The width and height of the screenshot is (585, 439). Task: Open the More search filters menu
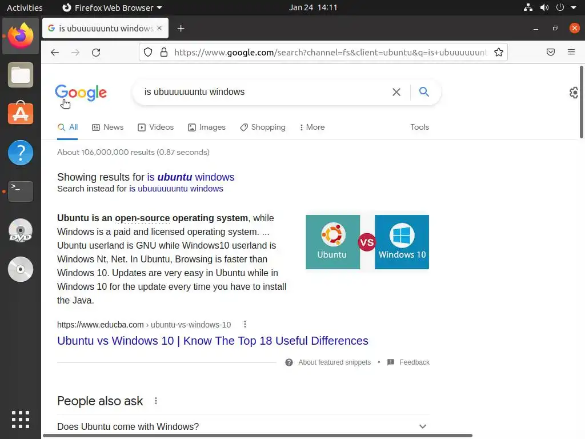coord(312,127)
